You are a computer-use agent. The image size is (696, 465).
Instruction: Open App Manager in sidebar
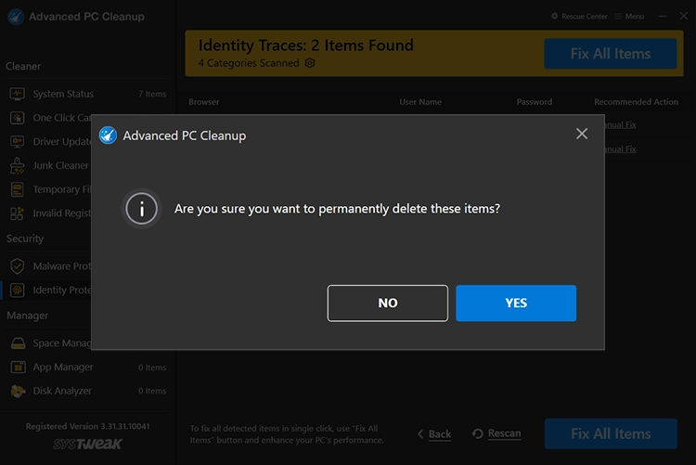(88, 368)
